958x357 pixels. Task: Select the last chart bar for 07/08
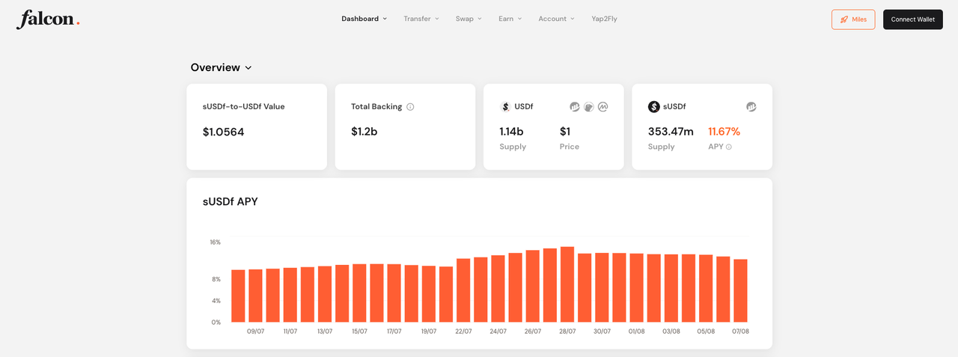(740, 291)
